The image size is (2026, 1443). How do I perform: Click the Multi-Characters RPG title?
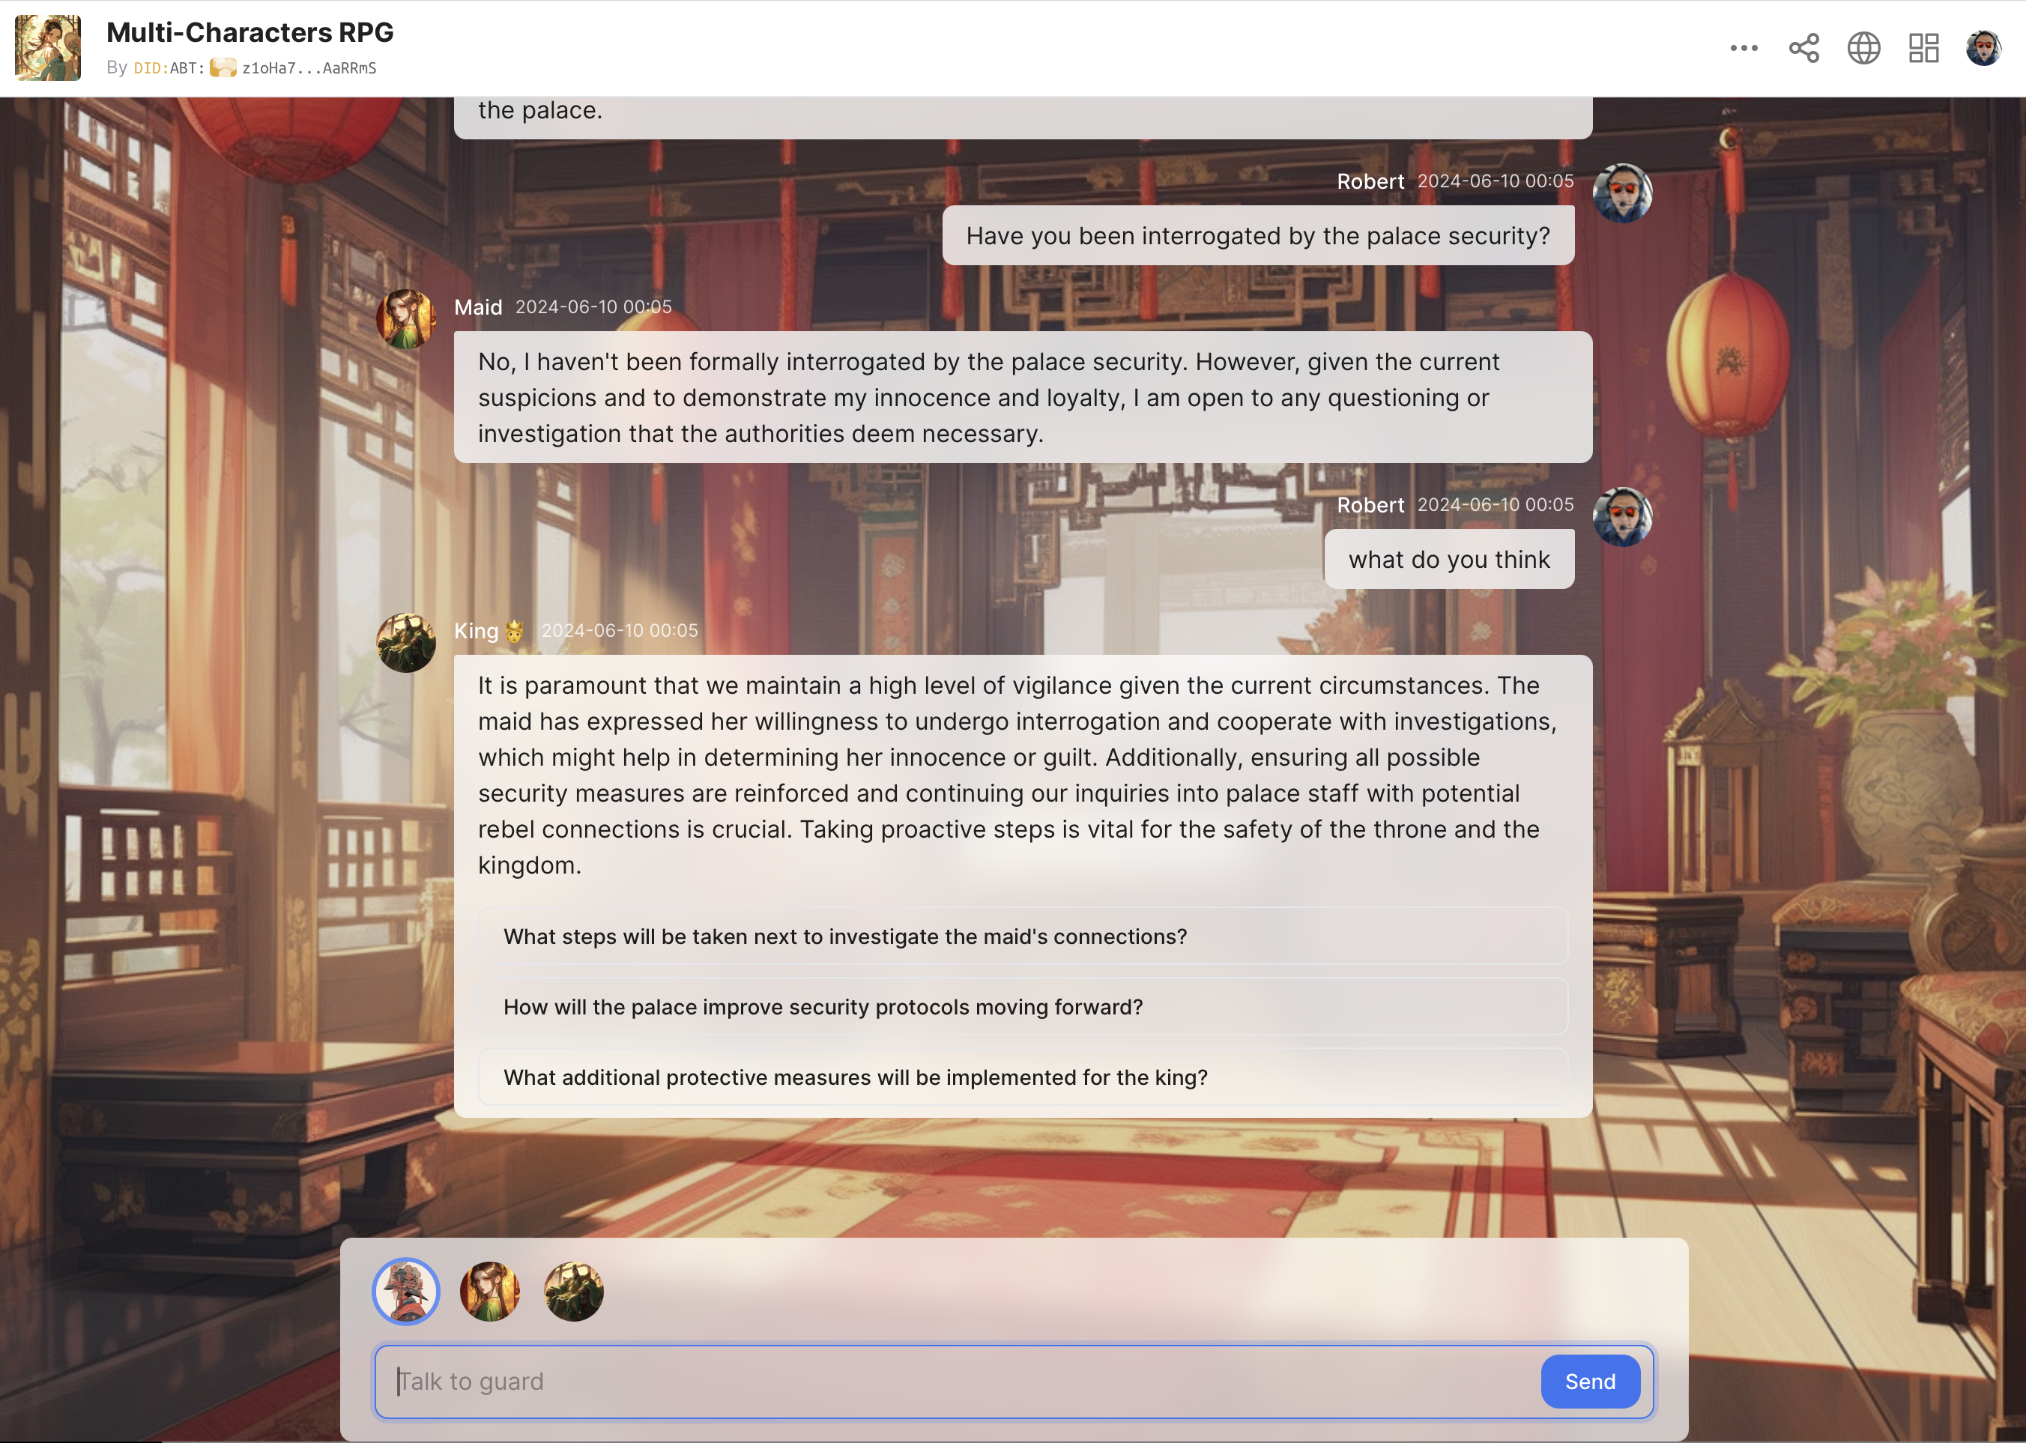[250, 32]
